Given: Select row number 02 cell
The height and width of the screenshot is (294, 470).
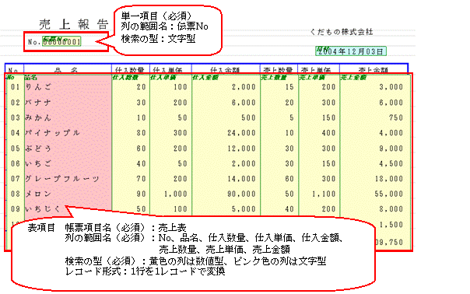Looking at the screenshot, I should tap(16, 103).
